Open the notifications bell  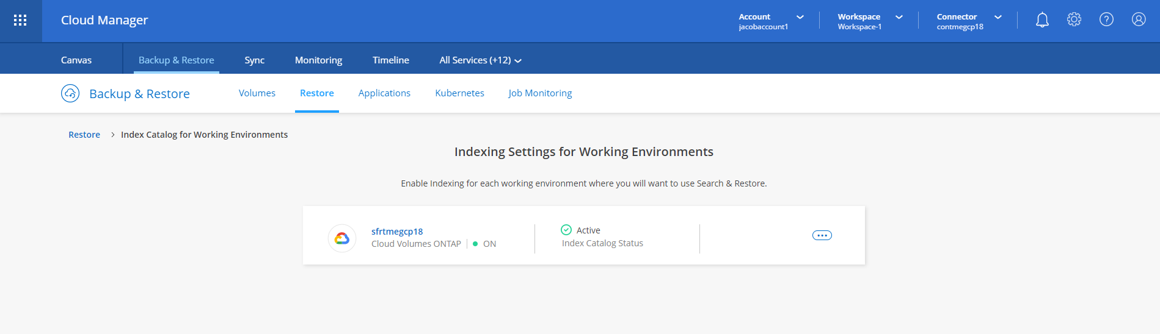pos(1042,20)
